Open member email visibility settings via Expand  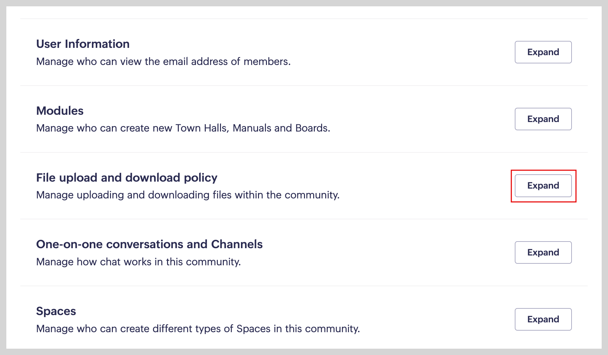[543, 52]
